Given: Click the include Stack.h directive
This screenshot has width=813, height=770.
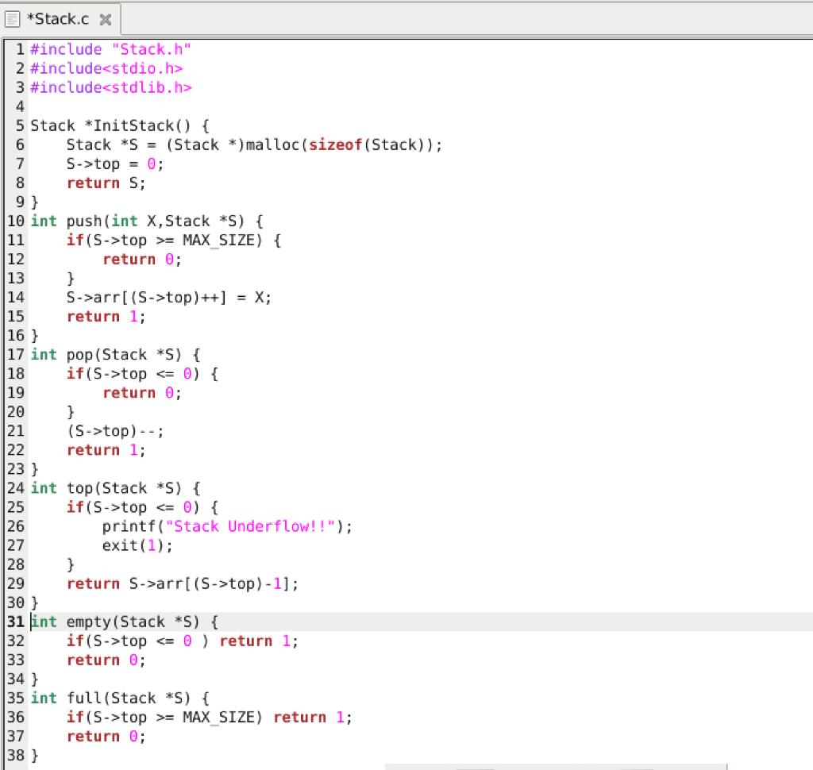Looking at the screenshot, I should [x=111, y=48].
